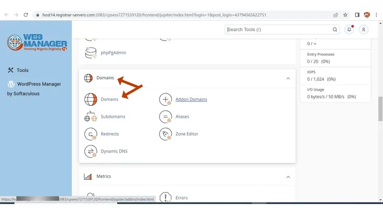The height and width of the screenshot is (215, 383).
Task: Click the page vertical scrollbar thumb
Action: tap(380, 109)
